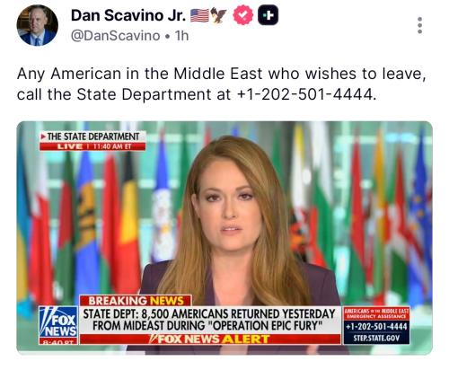Click the pink verified checkmark badge
The height and width of the screenshot is (370, 449).
[242, 15]
